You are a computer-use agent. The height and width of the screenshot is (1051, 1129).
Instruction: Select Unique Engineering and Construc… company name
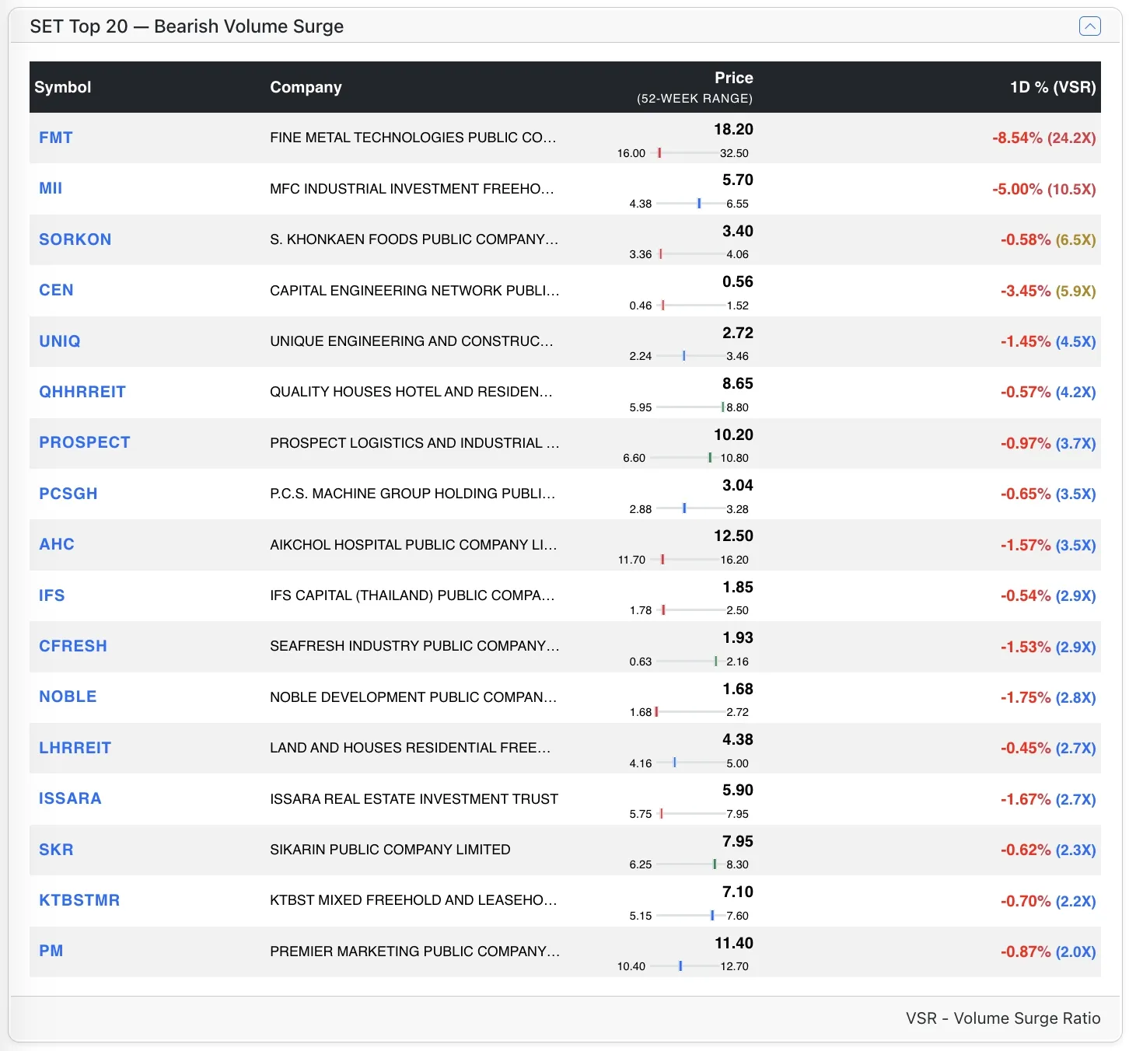[412, 341]
